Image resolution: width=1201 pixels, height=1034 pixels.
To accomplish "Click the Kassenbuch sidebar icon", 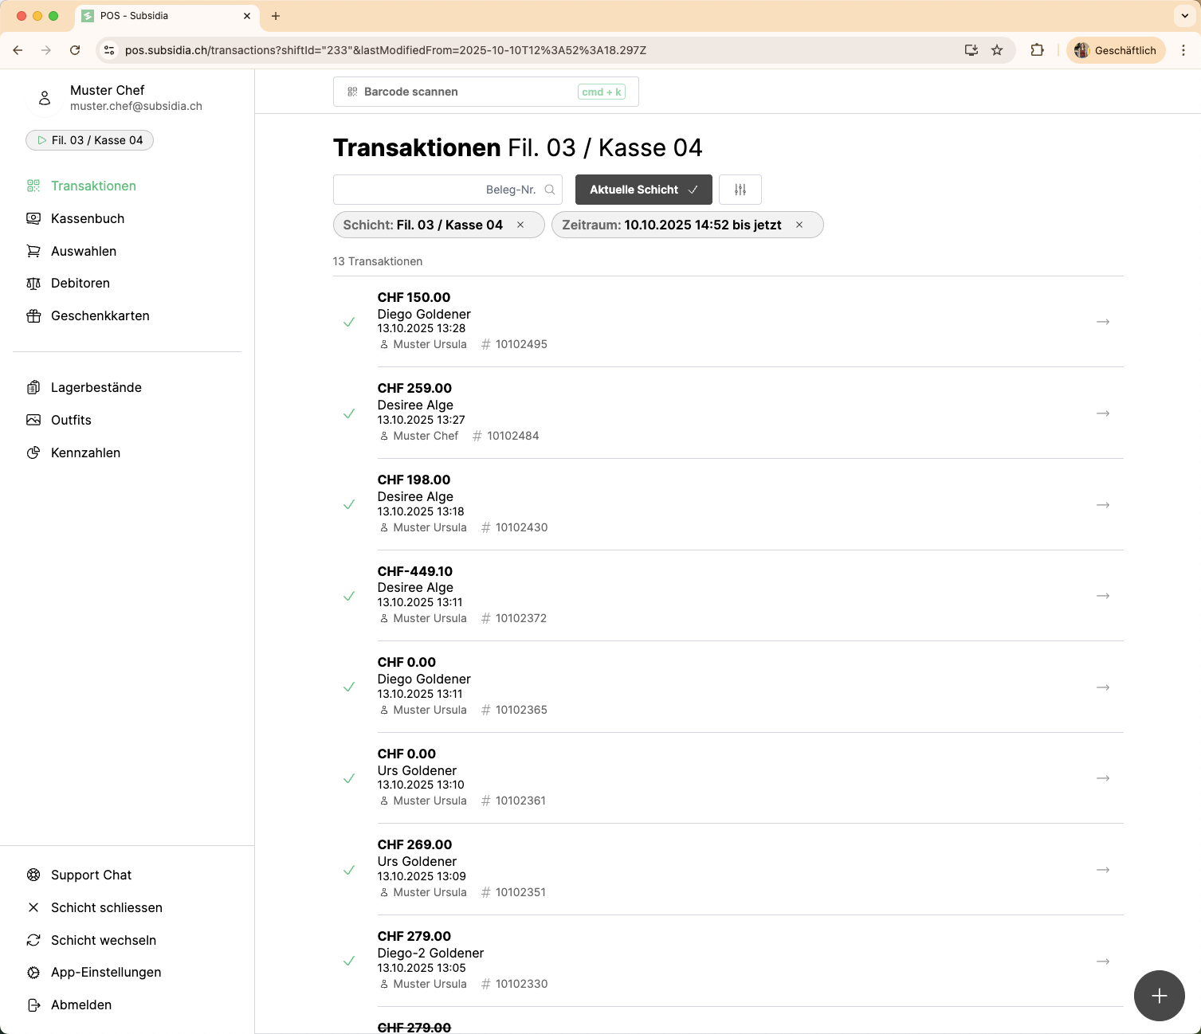I will click(x=33, y=218).
